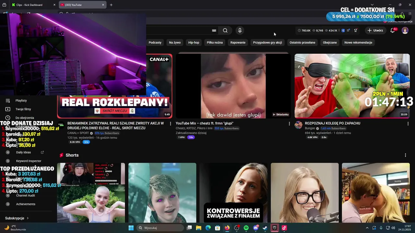Click the YouTube search magnifier button
Screen dimensions: 415x233
click(225, 30)
